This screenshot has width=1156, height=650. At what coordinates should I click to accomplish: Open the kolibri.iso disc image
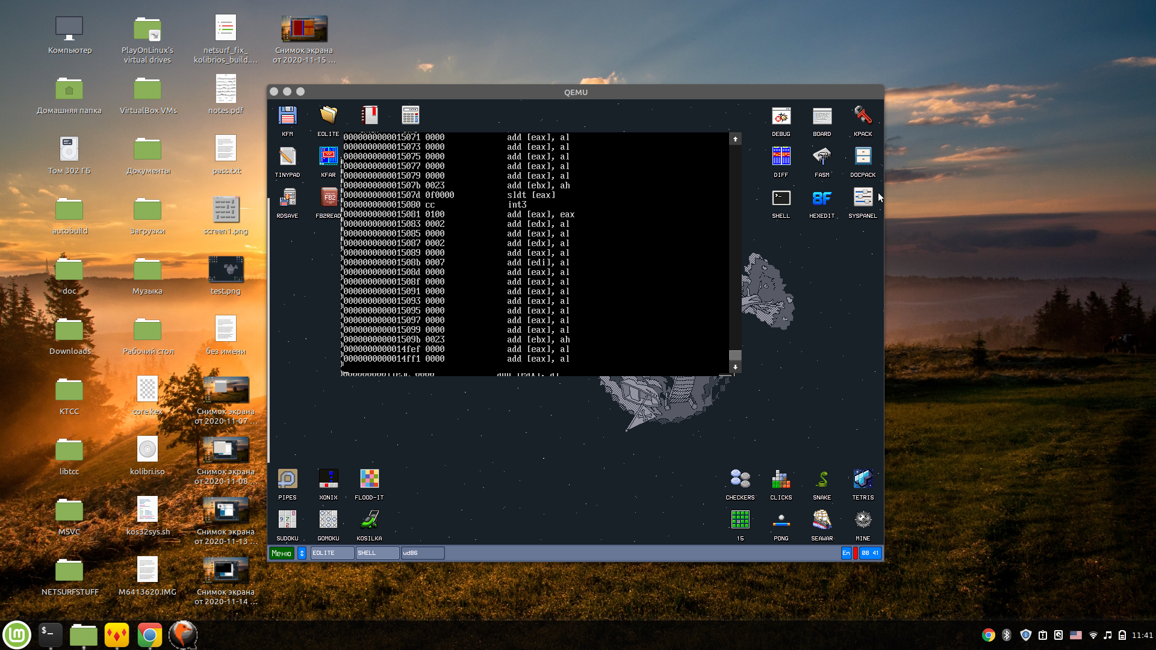(148, 456)
